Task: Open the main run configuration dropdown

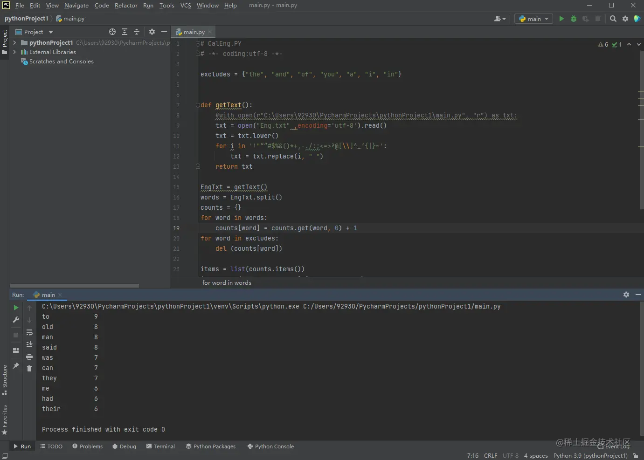Action: coord(534,19)
